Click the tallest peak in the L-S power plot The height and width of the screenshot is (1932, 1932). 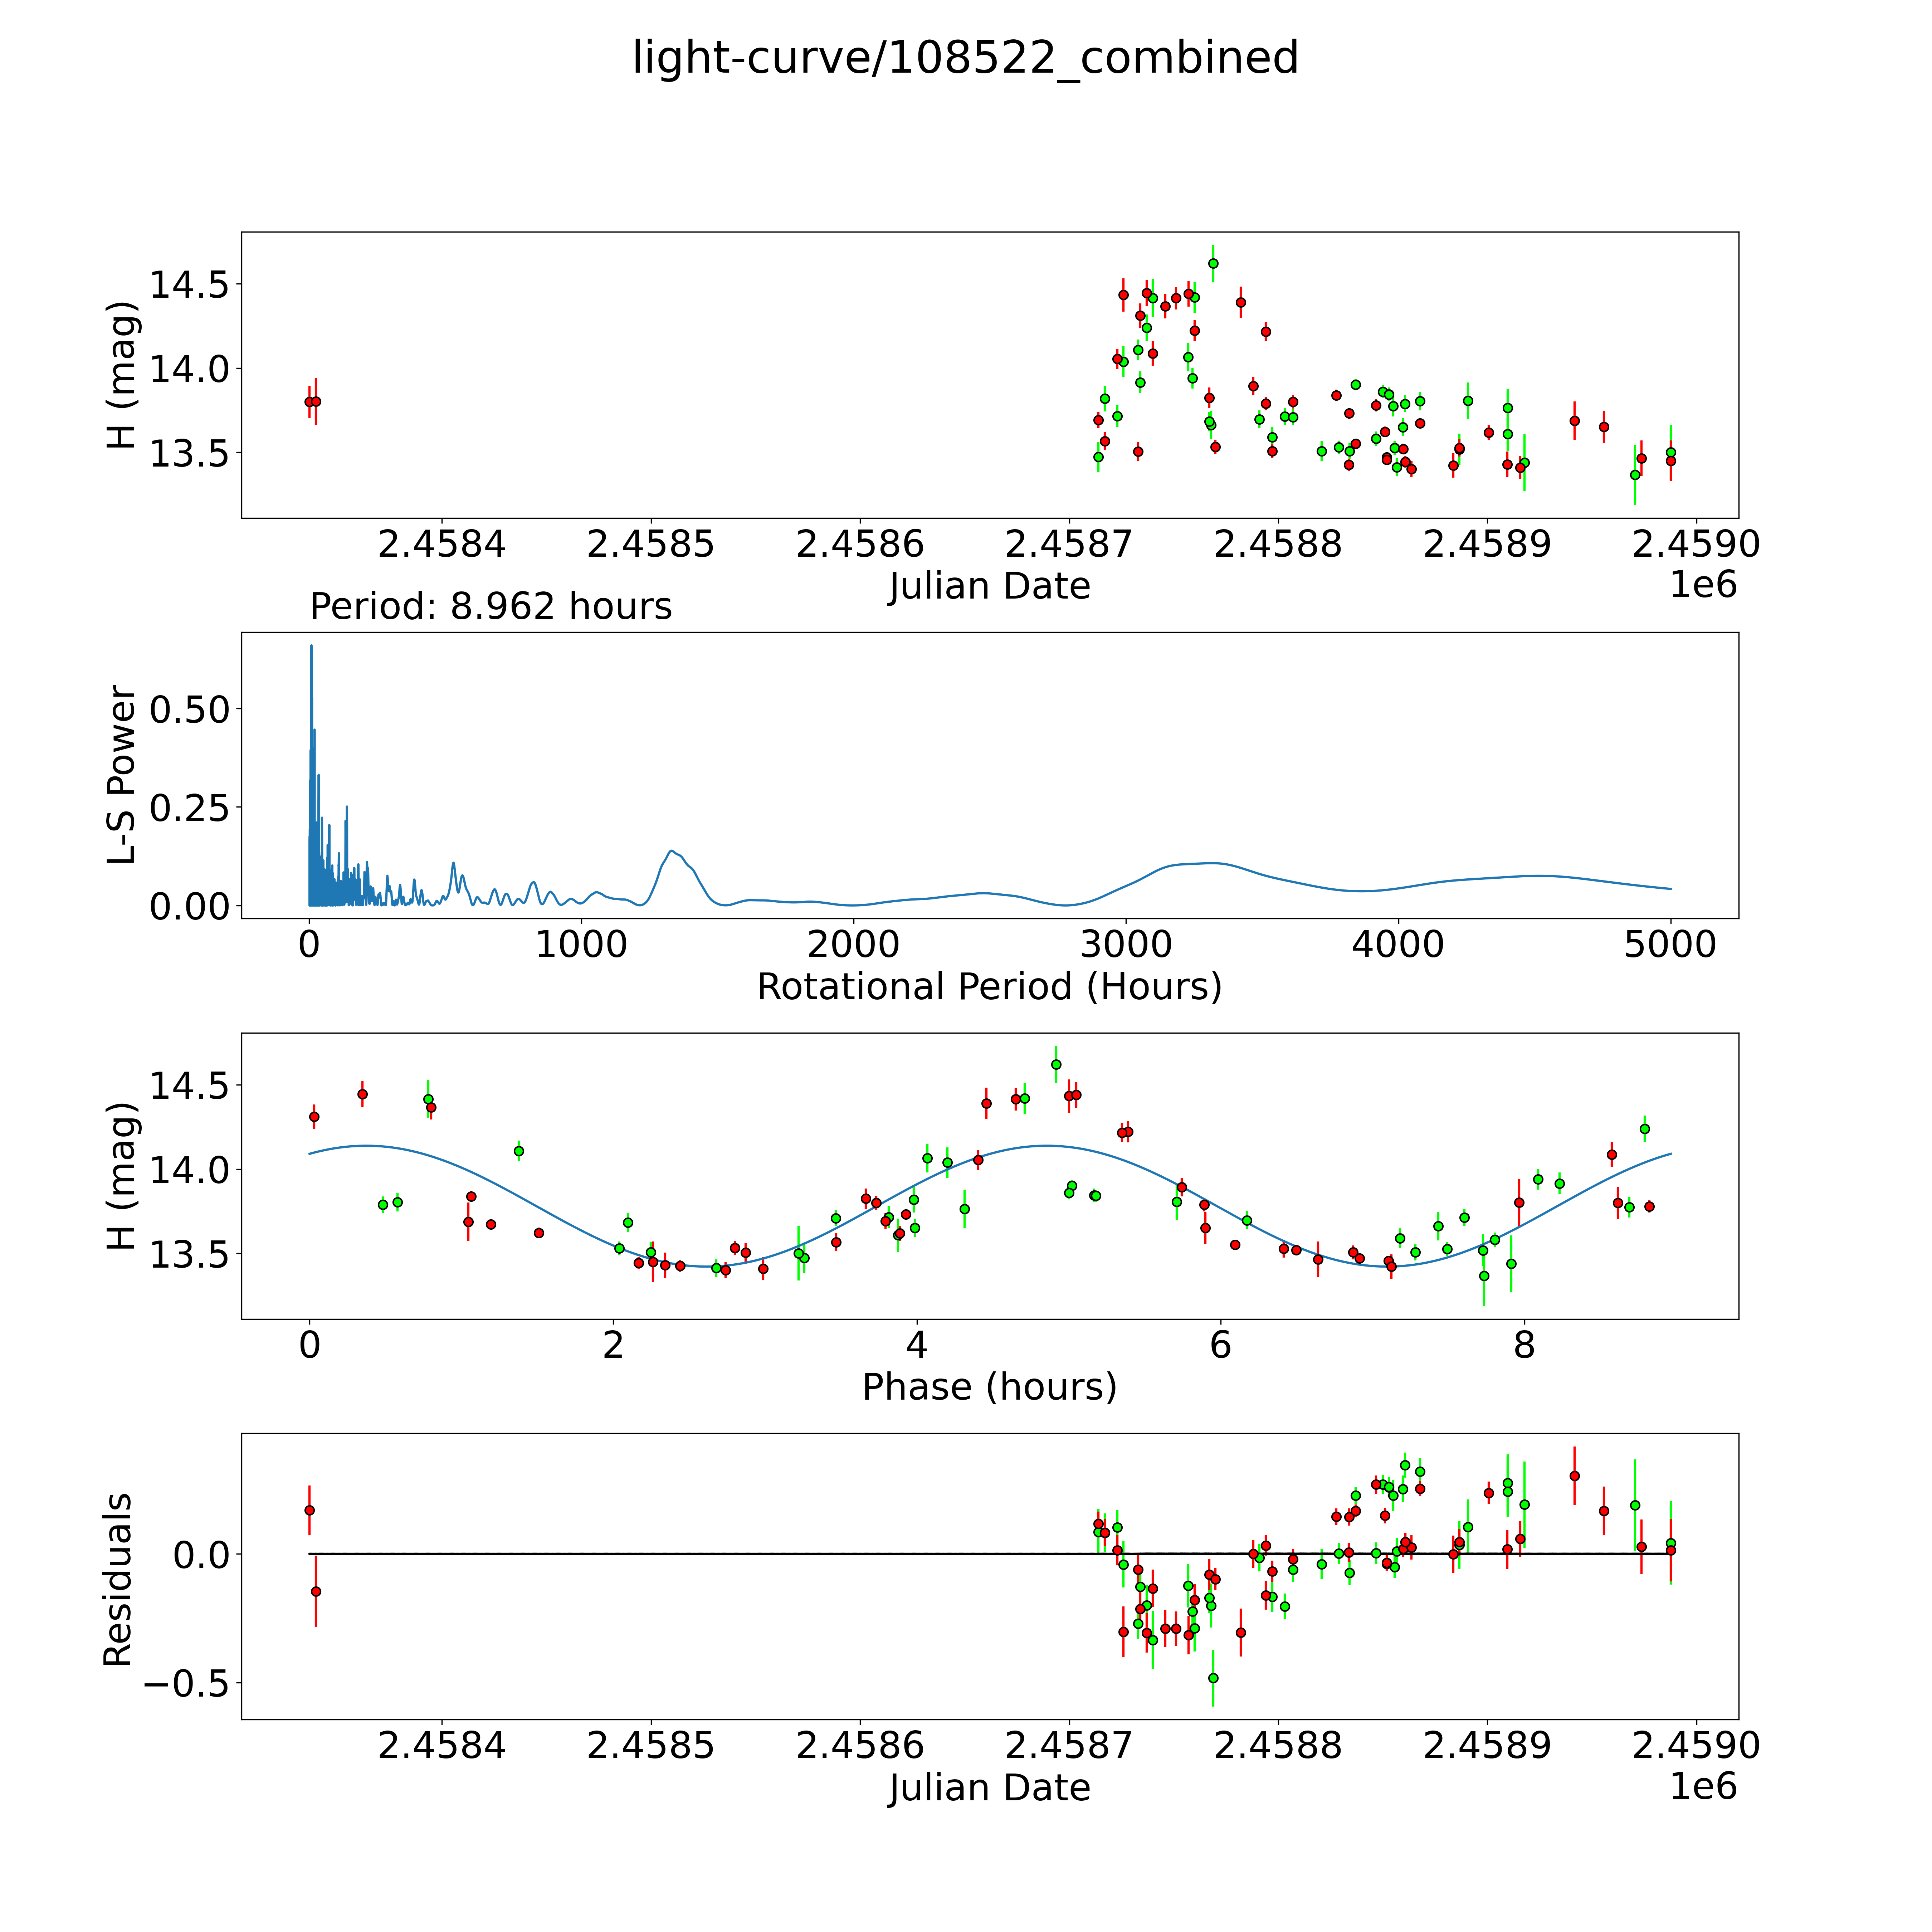coord(311,648)
